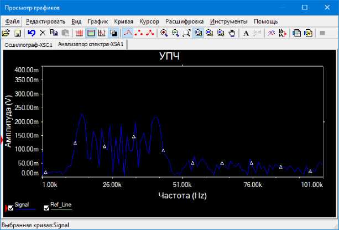Toggle the red grid display icon
This screenshot has height=230, width=339.
79,33
